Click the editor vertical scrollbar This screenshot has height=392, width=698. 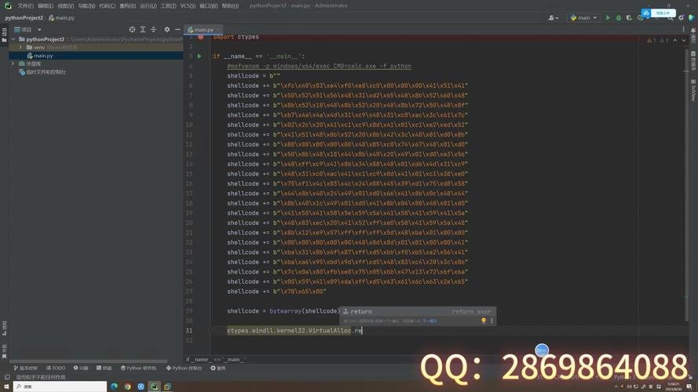tap(686, 184)
